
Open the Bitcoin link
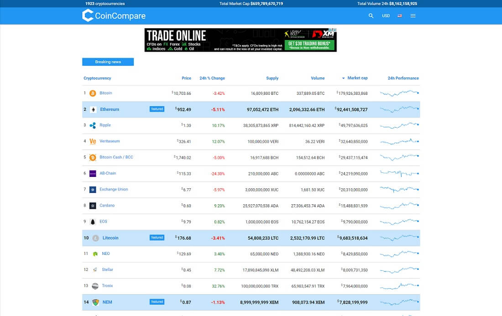click(x=106, y=93)
